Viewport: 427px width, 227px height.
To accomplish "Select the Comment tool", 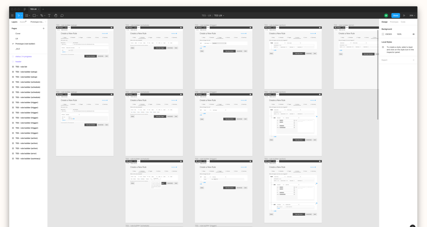I will (62, 15).
